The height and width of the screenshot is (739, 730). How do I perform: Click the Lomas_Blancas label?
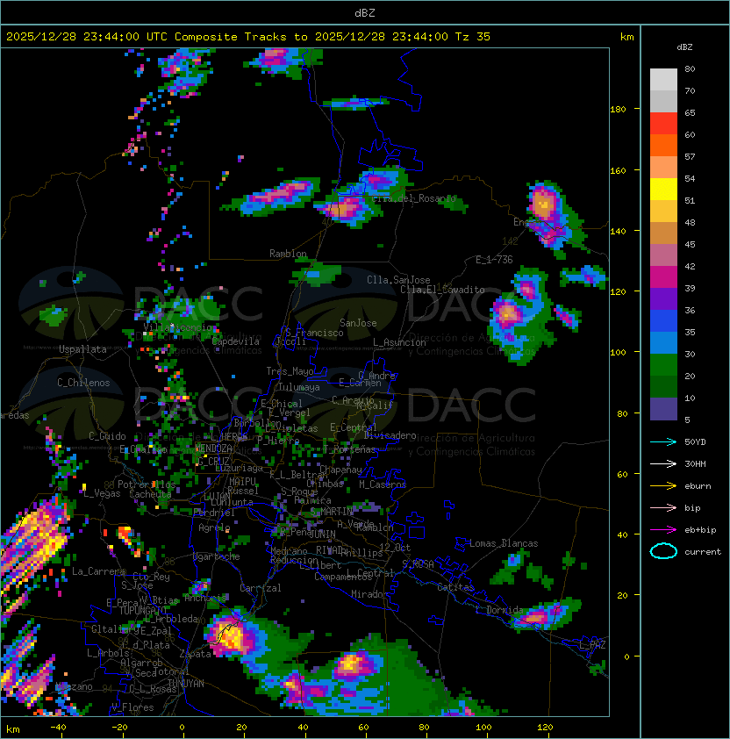pos(504,543)
